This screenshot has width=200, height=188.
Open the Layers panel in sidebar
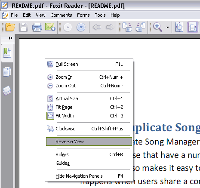pos(7,90)
